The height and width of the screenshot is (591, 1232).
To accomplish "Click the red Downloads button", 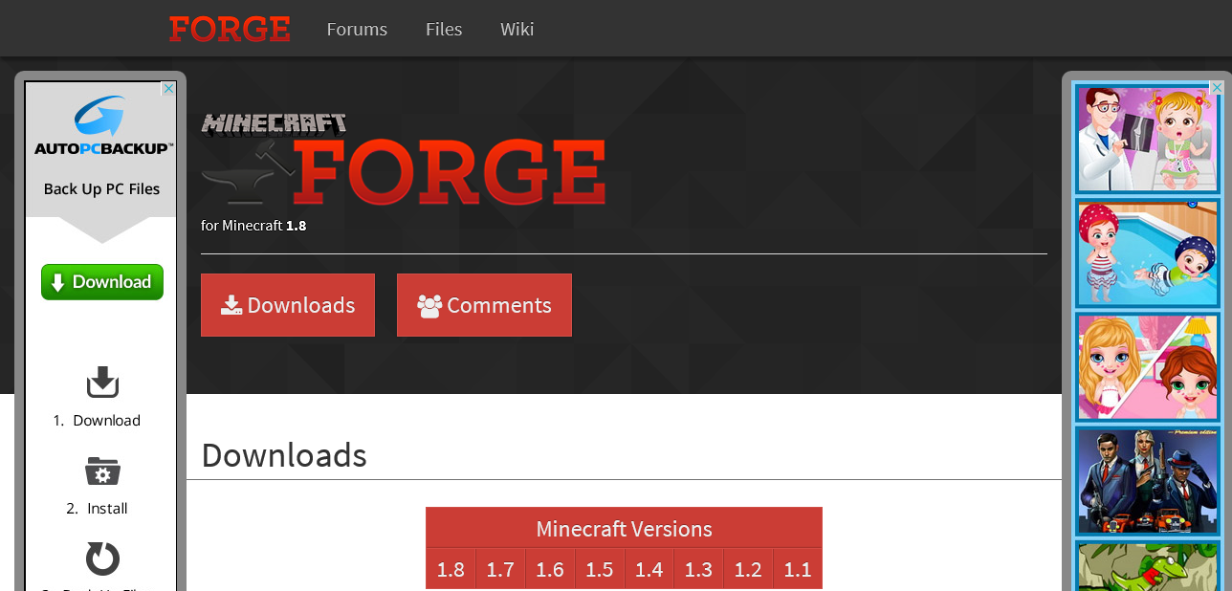I will pyautogui.click(x=288, y=305).
